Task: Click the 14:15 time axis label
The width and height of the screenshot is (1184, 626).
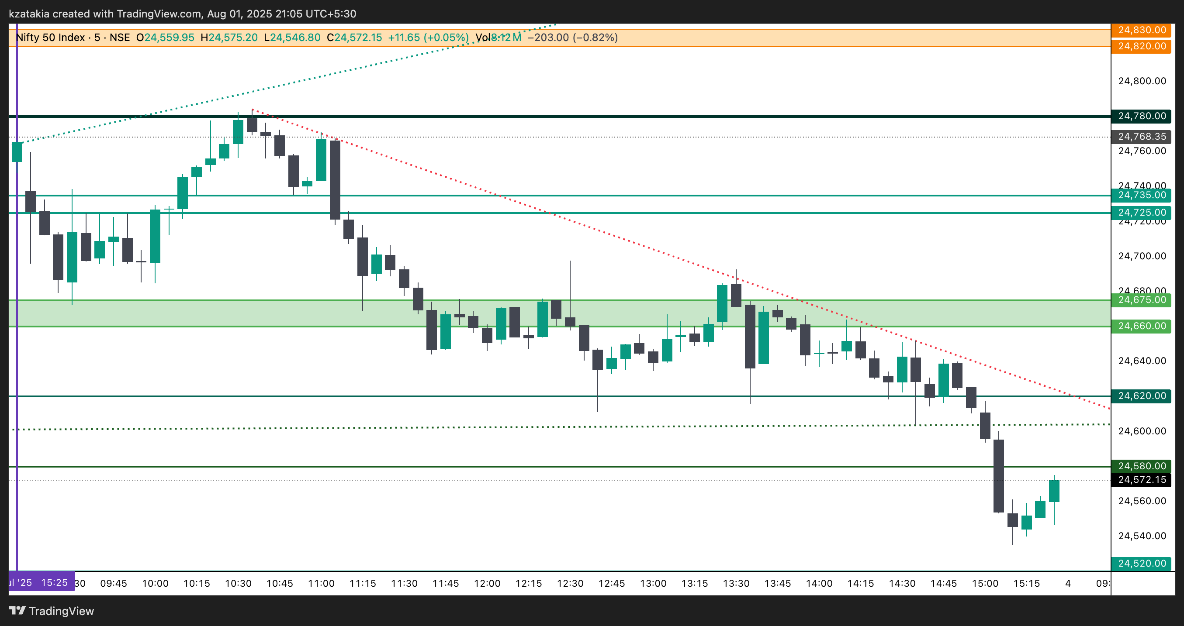Action: pyautogui.click(x=860, y=583)
